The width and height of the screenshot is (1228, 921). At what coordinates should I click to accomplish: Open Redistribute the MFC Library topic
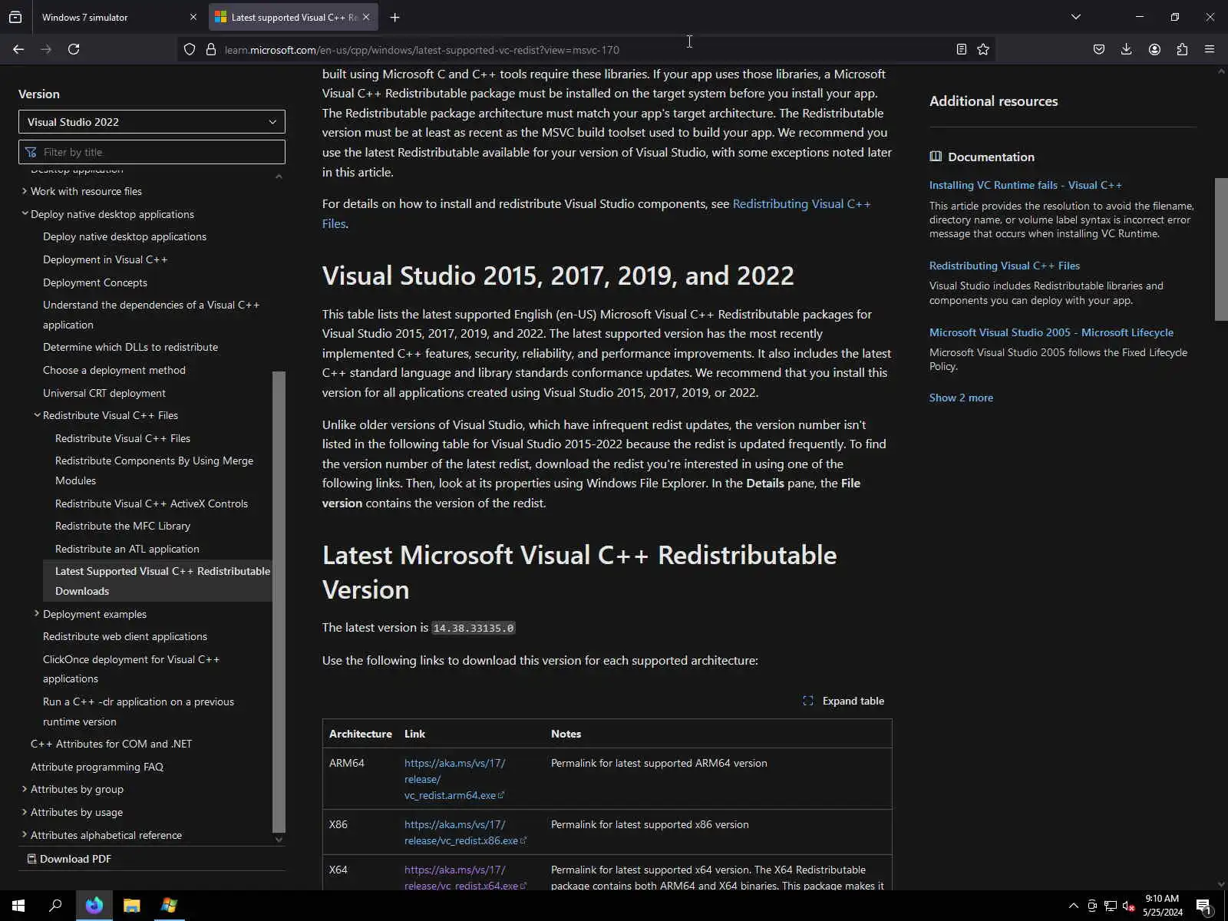pyautogui.click(x=123, y=526)
